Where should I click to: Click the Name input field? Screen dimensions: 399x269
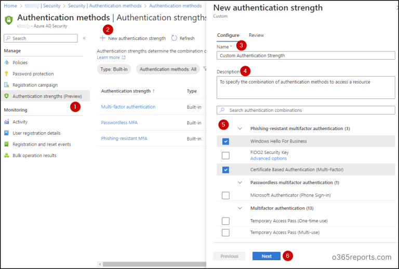click(306, 55)
